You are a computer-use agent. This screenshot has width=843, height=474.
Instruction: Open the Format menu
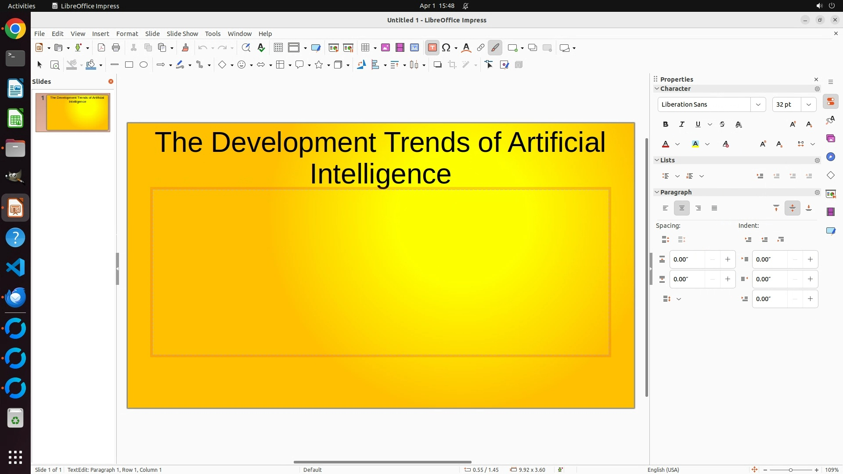pos(127,34)
